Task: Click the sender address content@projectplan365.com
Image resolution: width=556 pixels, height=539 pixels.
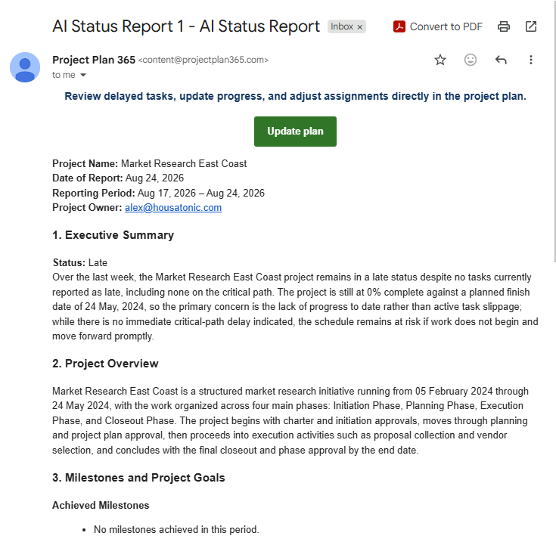Action: [x=203, y=60]
